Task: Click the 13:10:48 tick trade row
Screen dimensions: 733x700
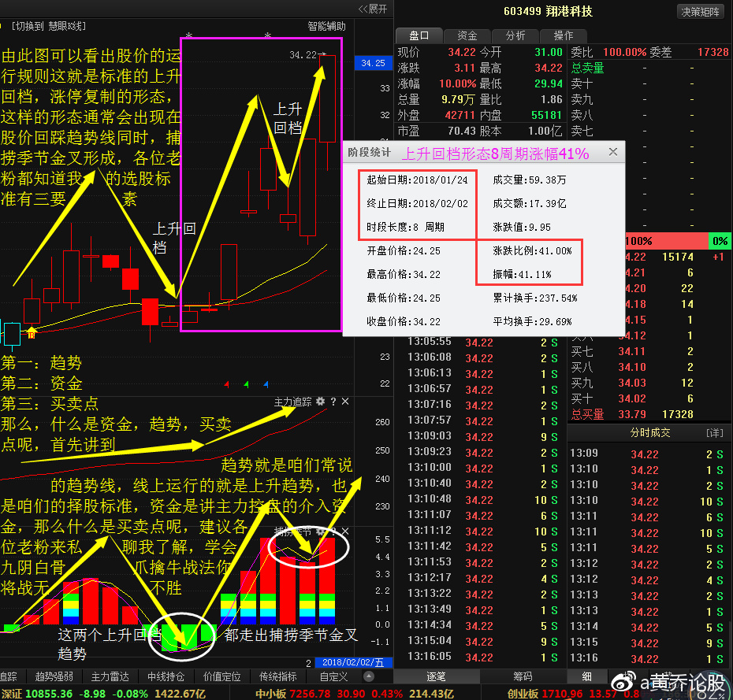Action: [x=481, y=499]
